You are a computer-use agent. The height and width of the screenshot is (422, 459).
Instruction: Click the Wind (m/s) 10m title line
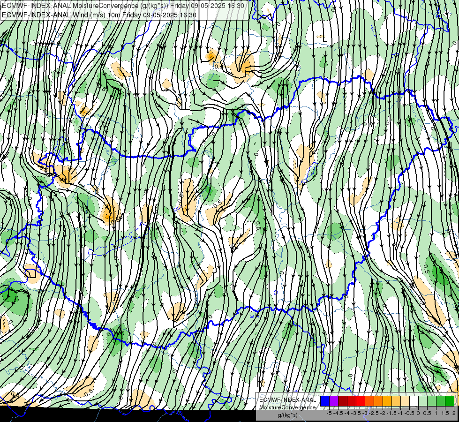pyautogui.click(x=99, y=15)
